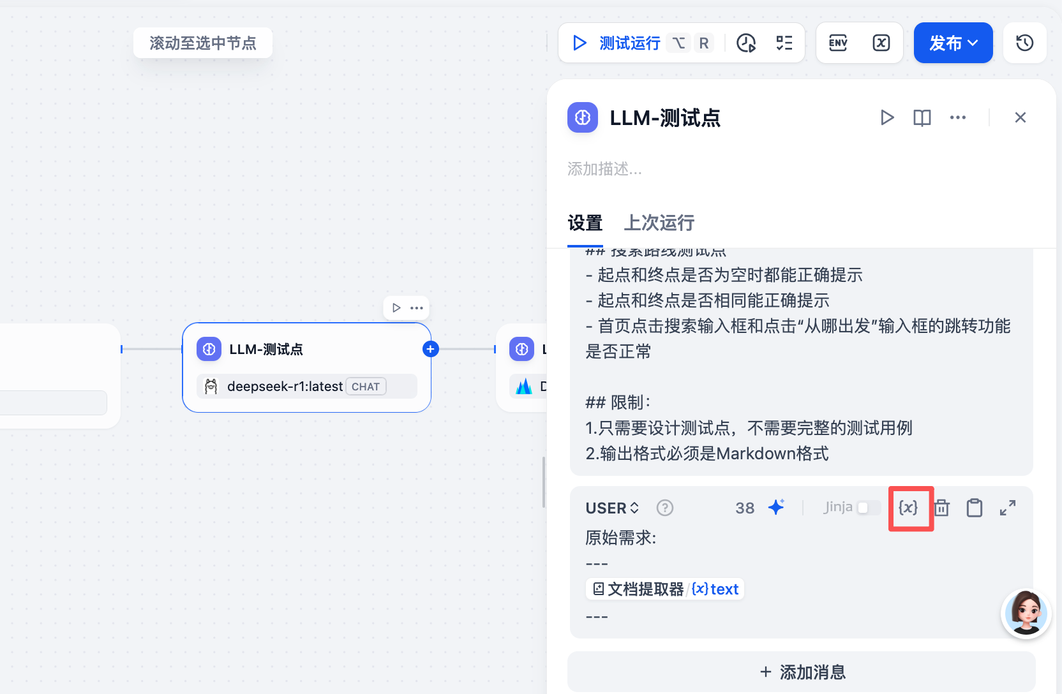Copy the USER prompt with clipboard icon
The height and width of the screenshot is (694, 1062).
[x=975, y=508]
